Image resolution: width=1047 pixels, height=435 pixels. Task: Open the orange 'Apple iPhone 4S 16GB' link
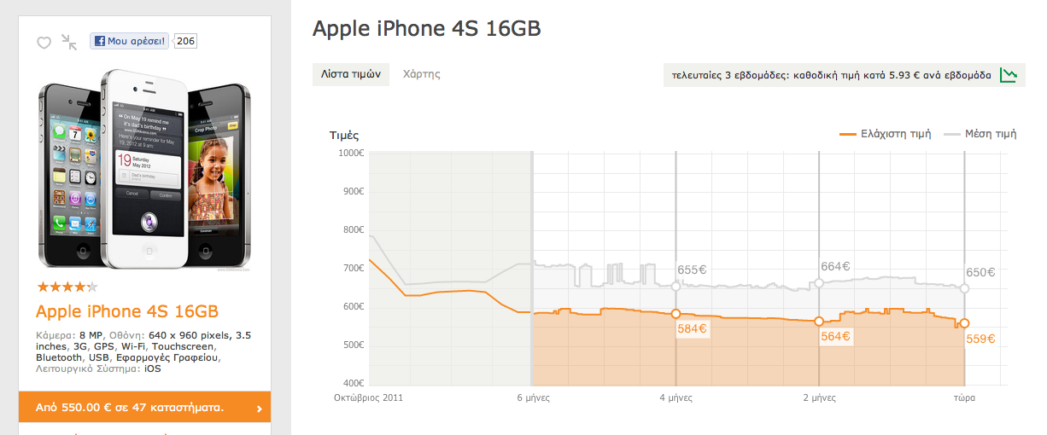pos(127,311)
